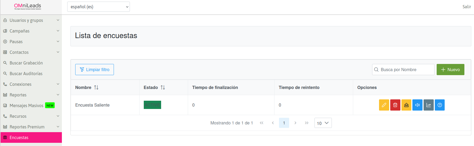This screenshot has width=474, height=146.
Task: Delete Encuesta Saliente using the red trash icon
Action: click(395, 105)
